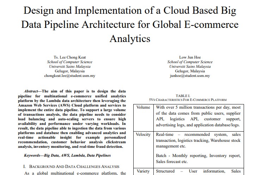Click the Velocity table row label
This screenshot has width=256, height=175.
pos(143,134)
